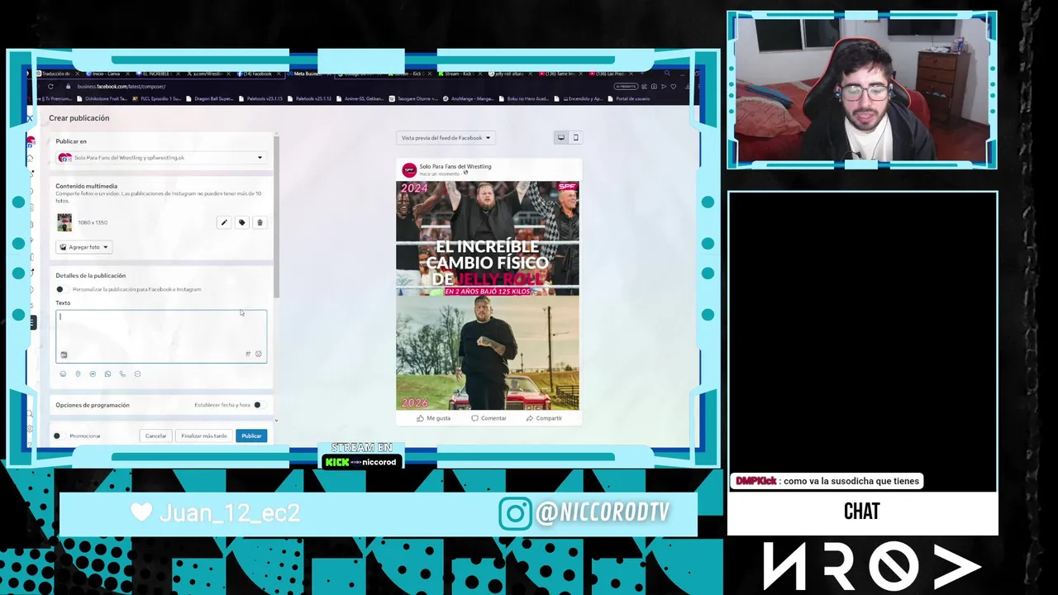Click Finalizar más tarde button

(204, 436)
